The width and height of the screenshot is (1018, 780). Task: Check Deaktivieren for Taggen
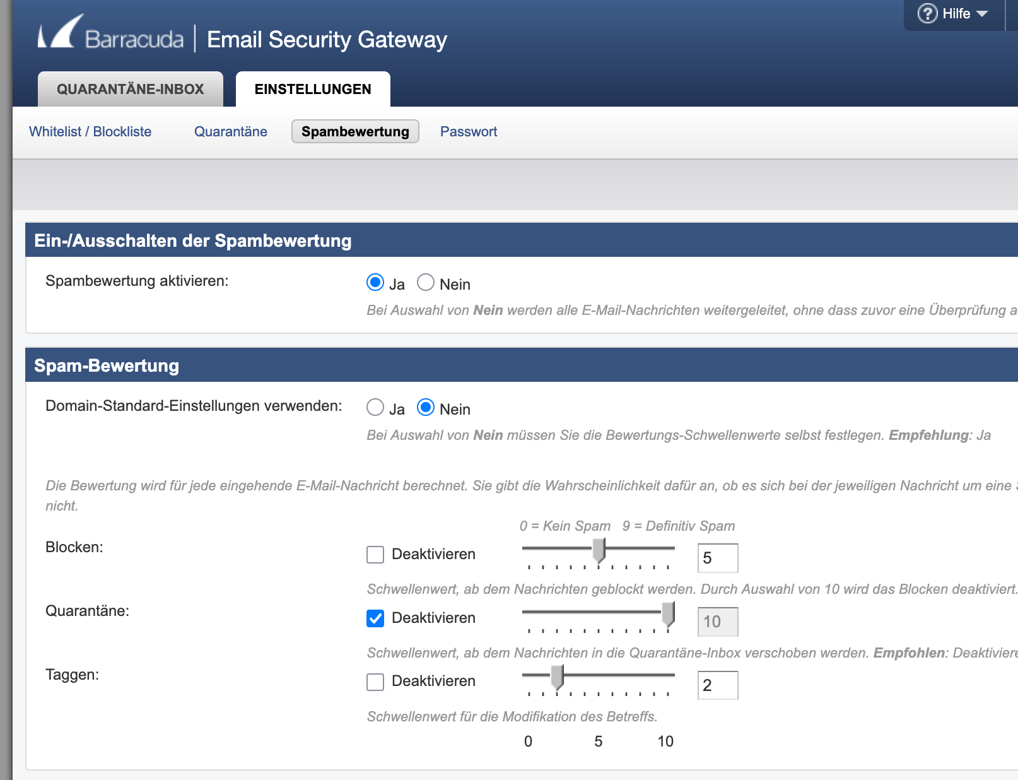(x=375, y=682)
